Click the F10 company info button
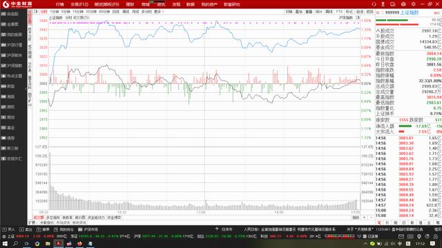The width and height of the screenshot is (442, 248). click(x=339, y=12)
